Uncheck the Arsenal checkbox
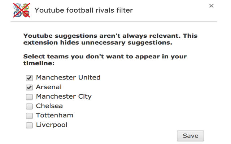This screenshot has width=231, height=144. pyautogui.click(x=29, y=87)
